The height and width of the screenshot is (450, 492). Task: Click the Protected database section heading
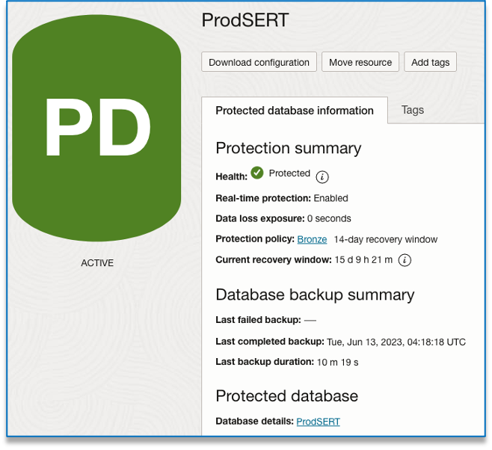coord(286,396)
